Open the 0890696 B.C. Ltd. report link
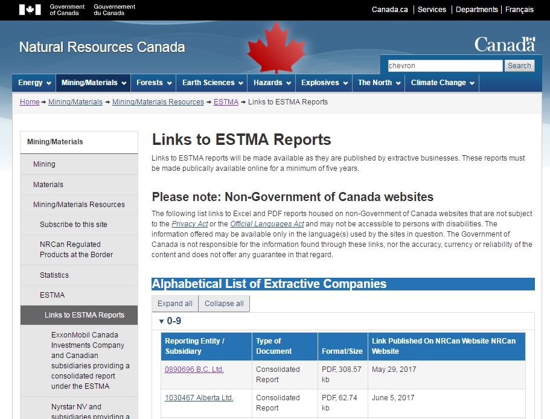This screenshot has width=550, height=419. coord(194,369)
